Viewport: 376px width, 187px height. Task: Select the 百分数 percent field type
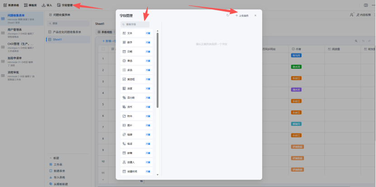point(137,98)
